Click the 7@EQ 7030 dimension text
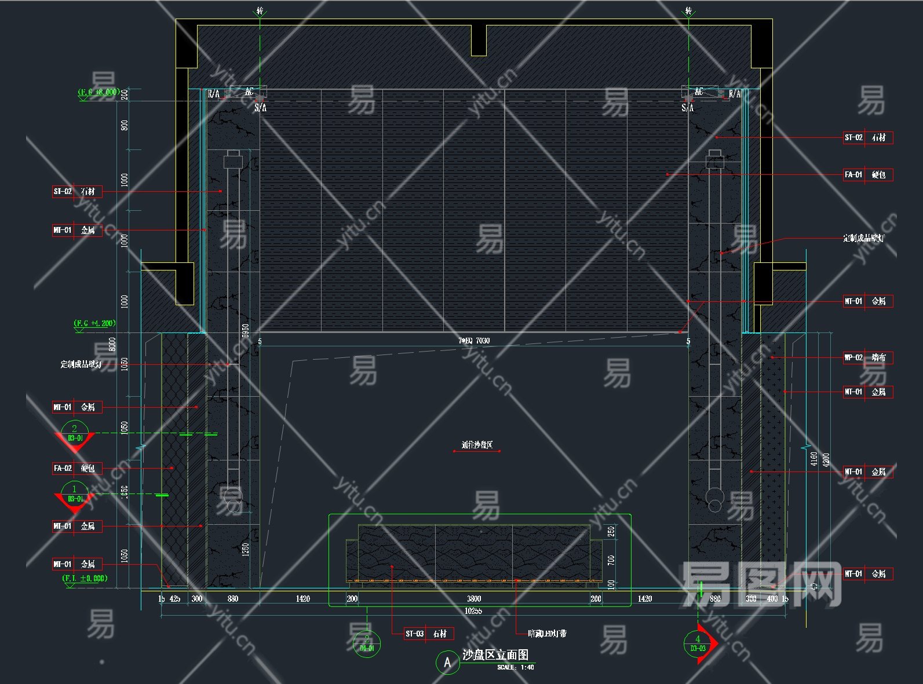Screen dimensions: 923x684 [x=474, y=341]
